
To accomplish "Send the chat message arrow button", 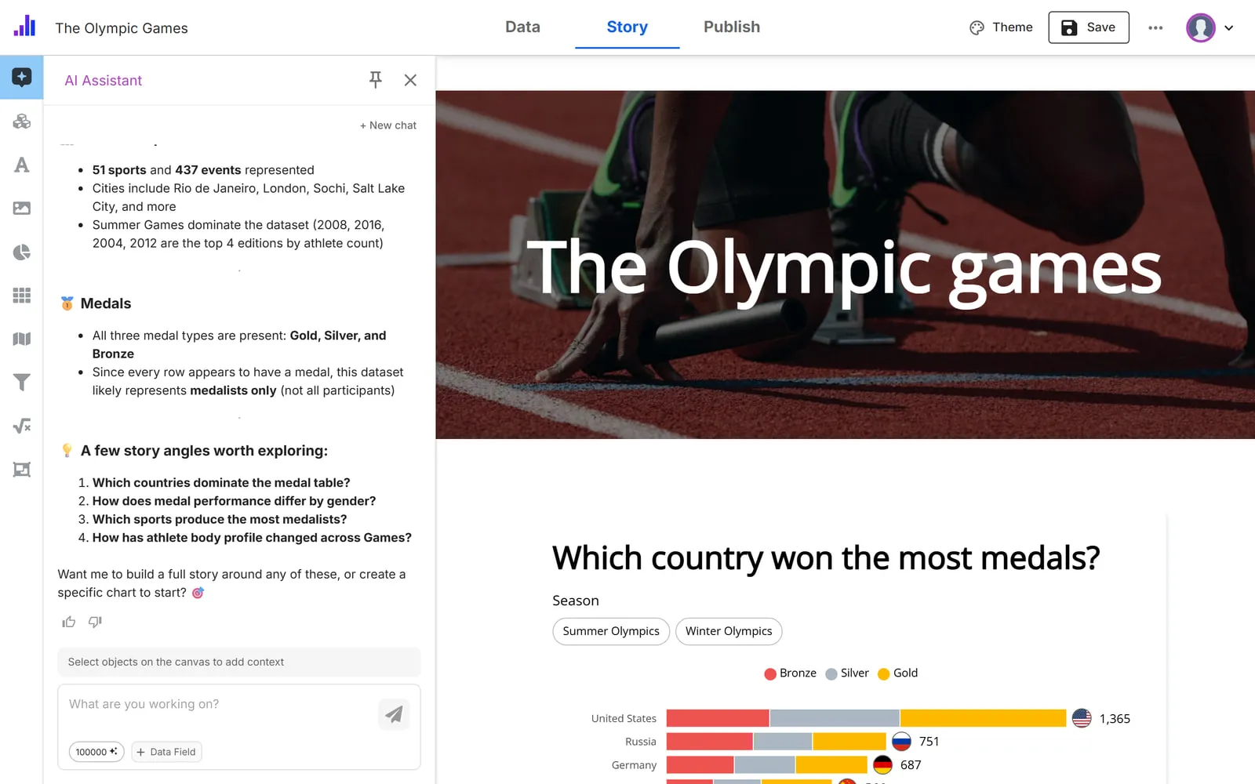I will [x=394, y=714].
